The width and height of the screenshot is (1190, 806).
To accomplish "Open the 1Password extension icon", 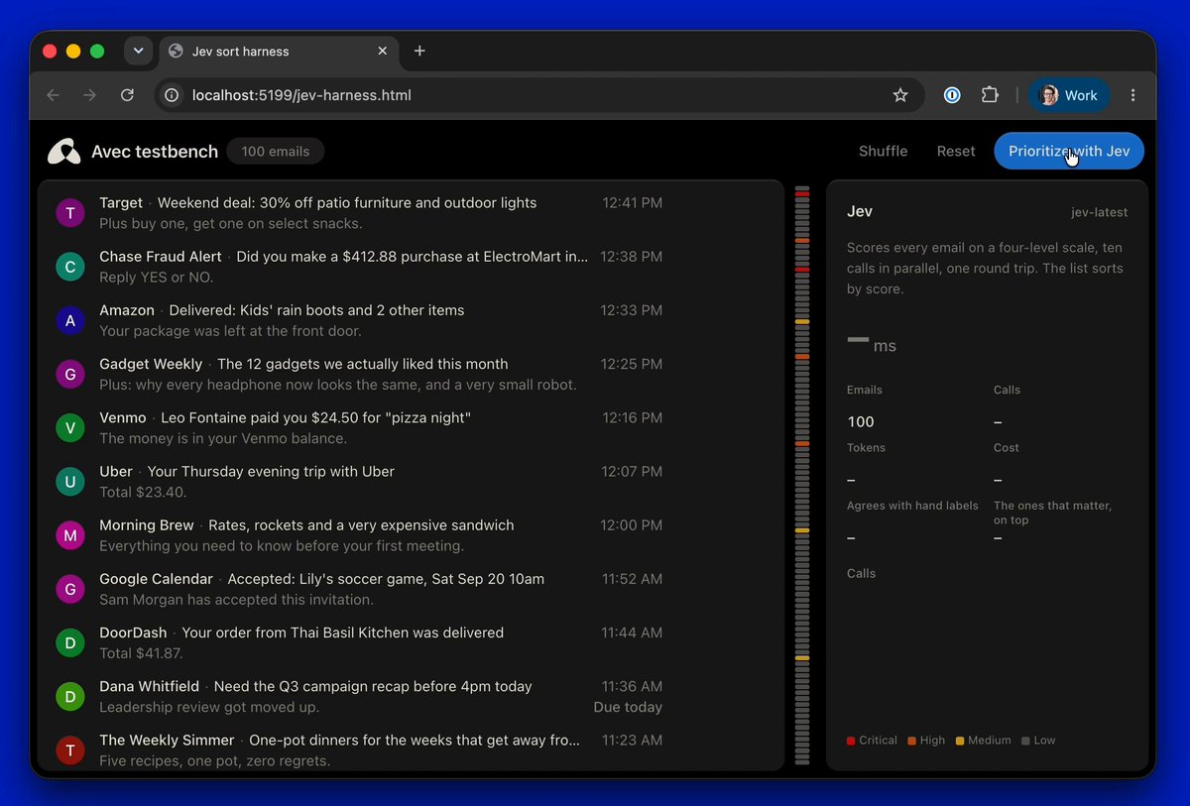I will tap(952, 95).
